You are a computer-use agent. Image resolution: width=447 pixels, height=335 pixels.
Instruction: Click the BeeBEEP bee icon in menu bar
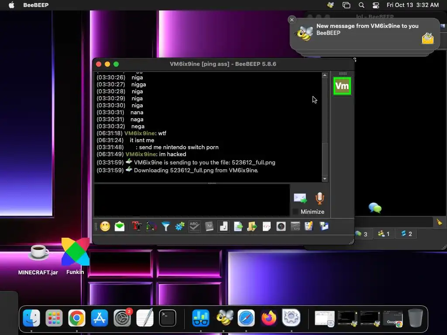tap(331, 5)
